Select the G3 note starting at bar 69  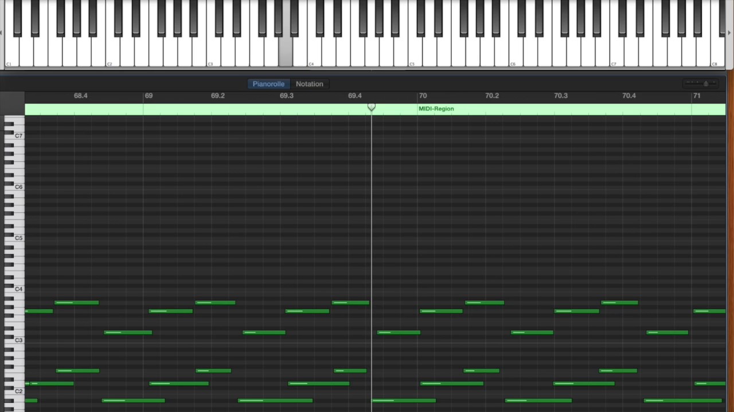coord(171,311)
